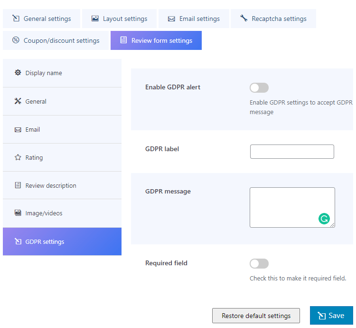Select the Review form settings tab
This screenshot has width=356, height=328.
[156, 40]
